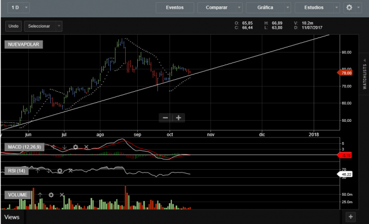Add a new view with plus button
The height and width of the screenshot is (224, 369).
tap(351, 216)
